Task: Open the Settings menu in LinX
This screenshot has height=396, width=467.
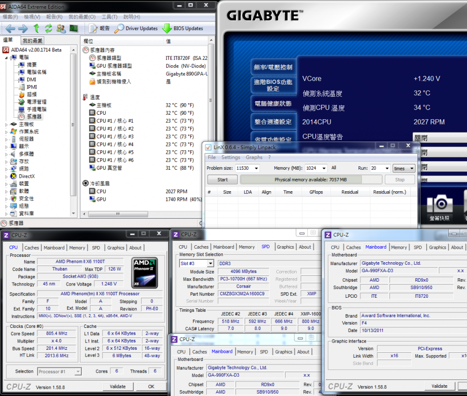Action: (232, 157)
